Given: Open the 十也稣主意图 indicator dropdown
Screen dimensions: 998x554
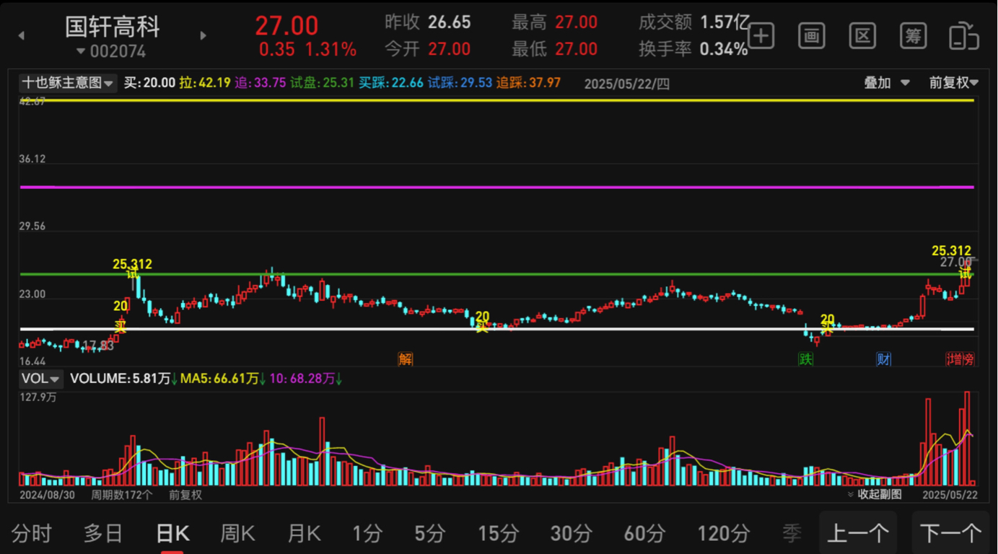Looking at the screenshot, I should coord(67,83).
